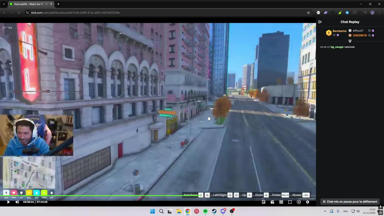Open Spotify from the taskbar
The height and width of the screenshot is (216, 384).
click(205, 211)
